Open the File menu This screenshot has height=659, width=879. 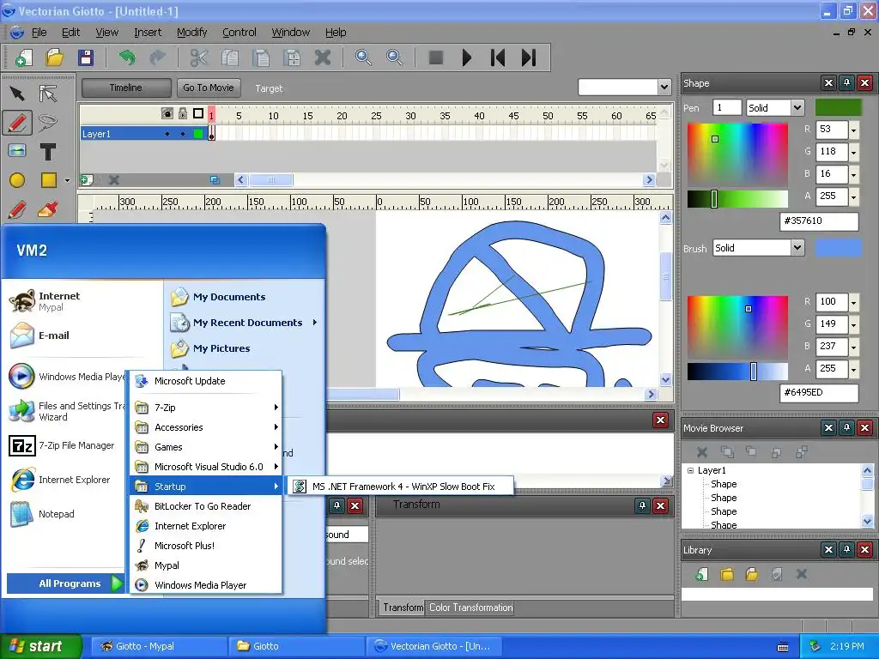point(39,33)
